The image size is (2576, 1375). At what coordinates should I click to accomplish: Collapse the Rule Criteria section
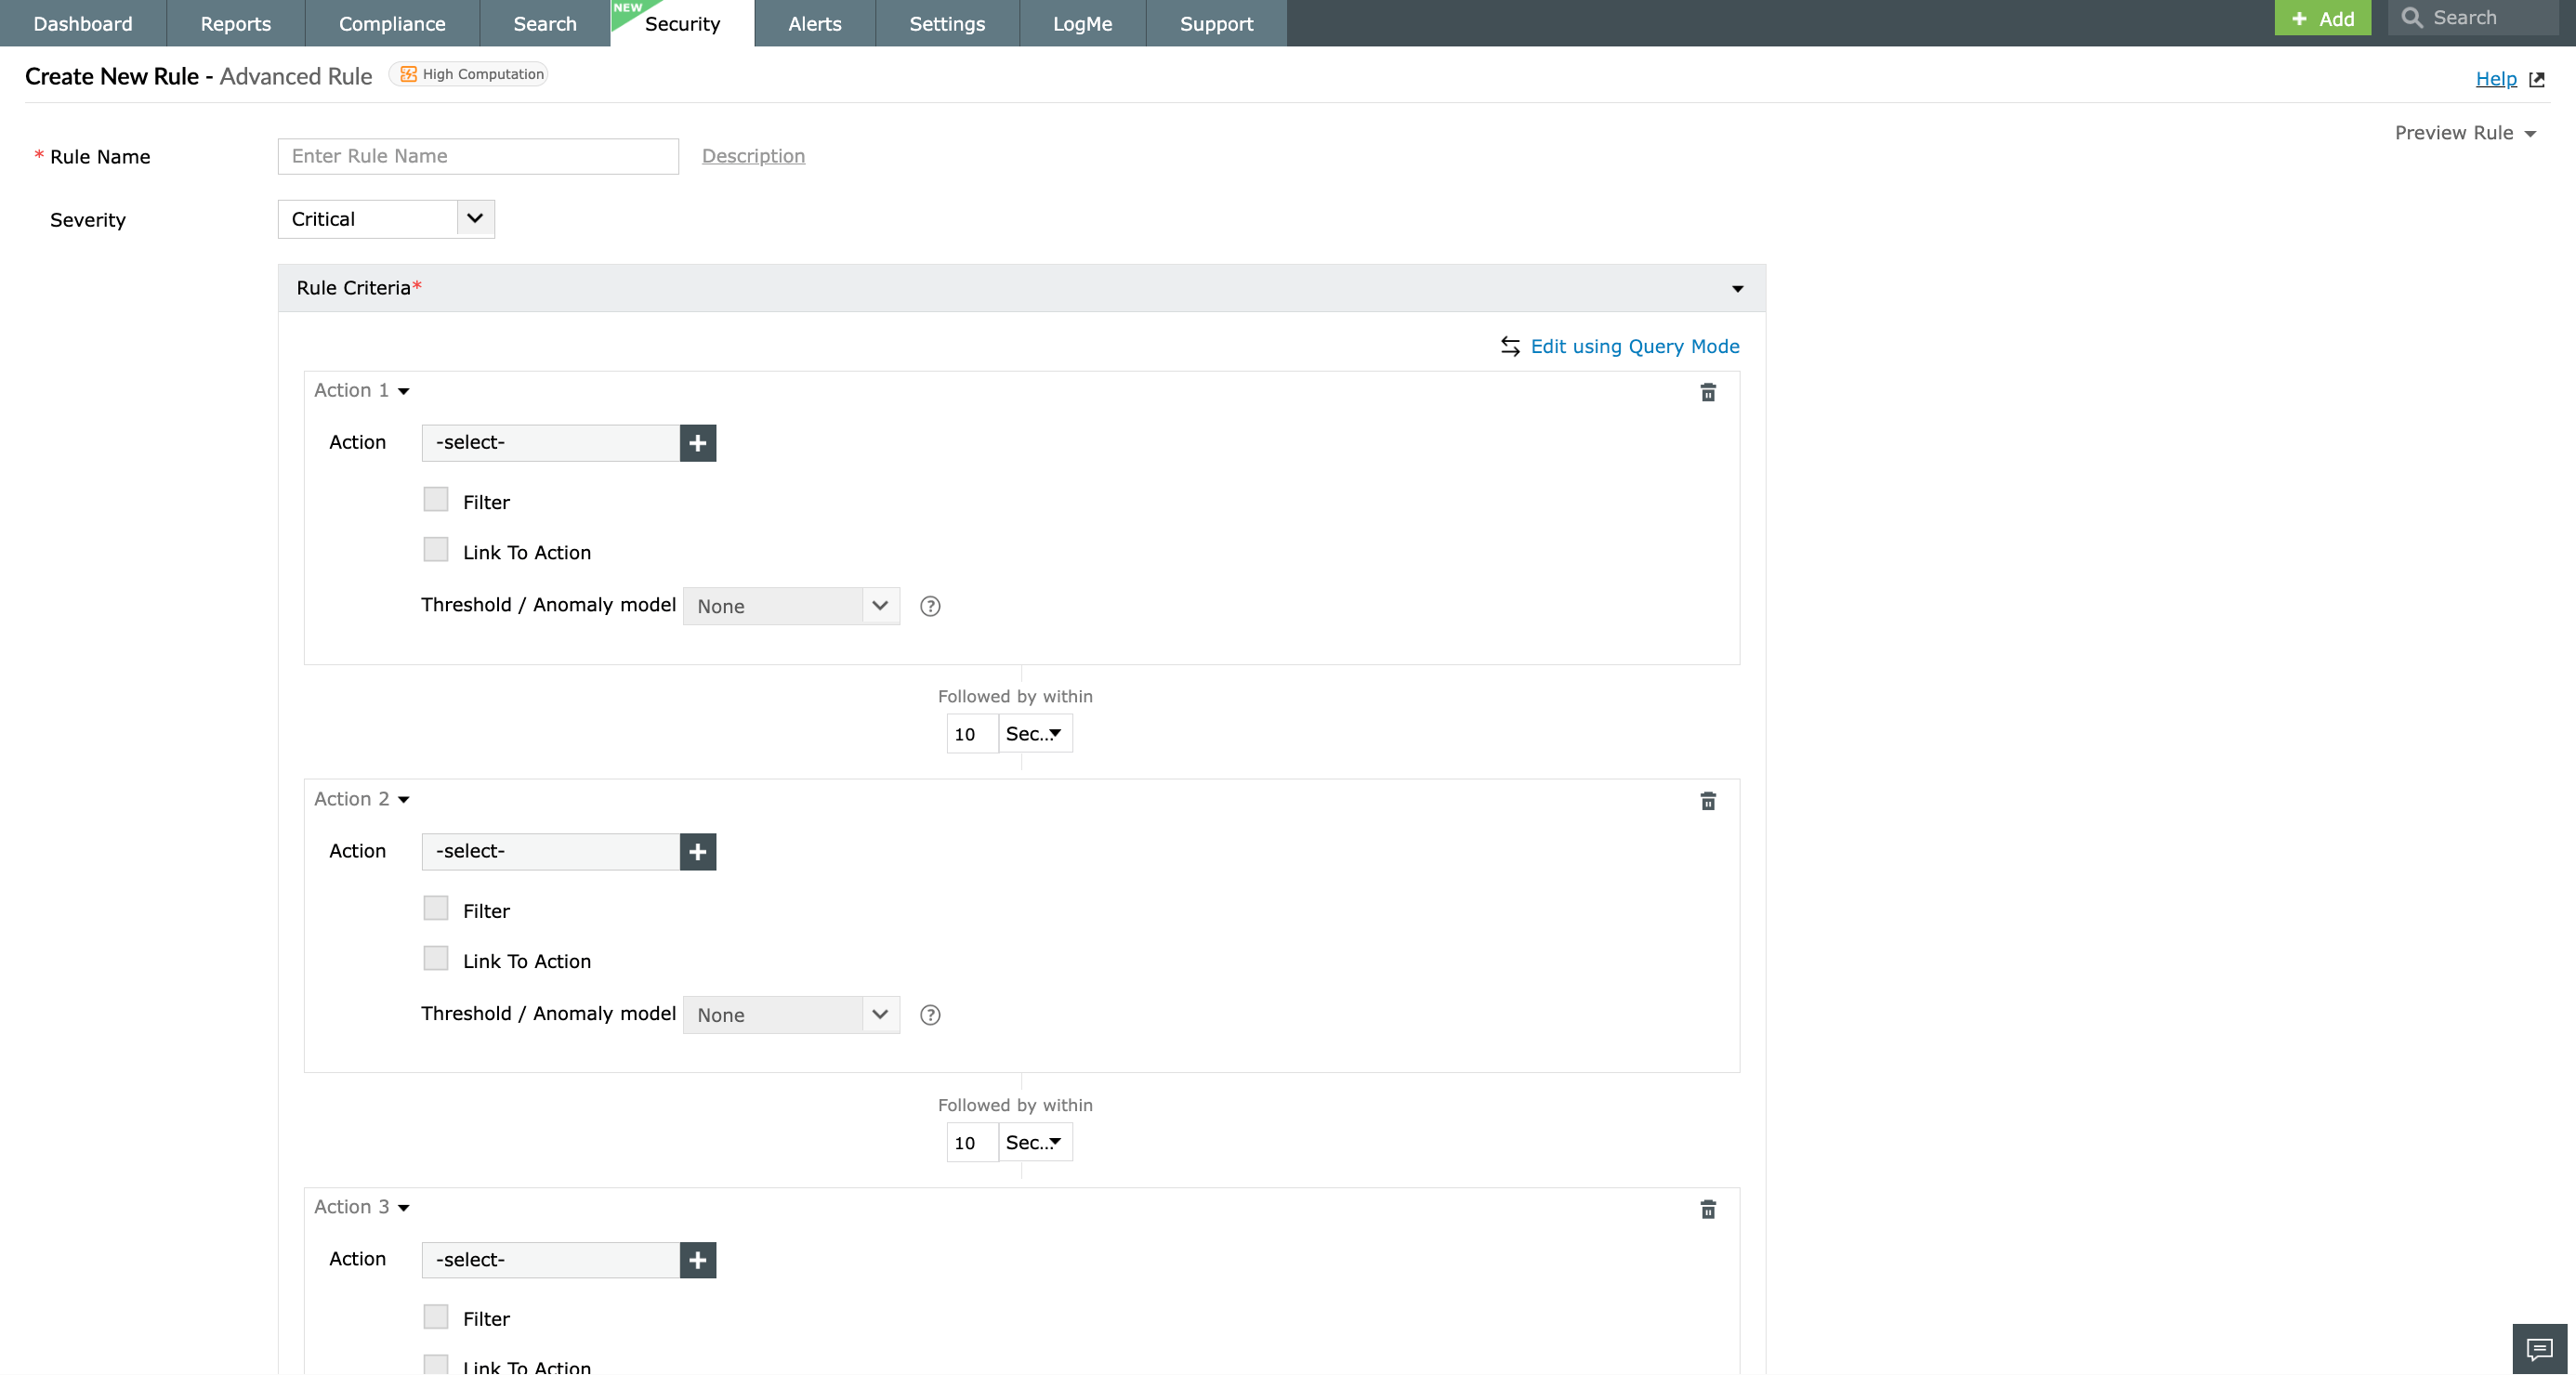point(1737,289)
